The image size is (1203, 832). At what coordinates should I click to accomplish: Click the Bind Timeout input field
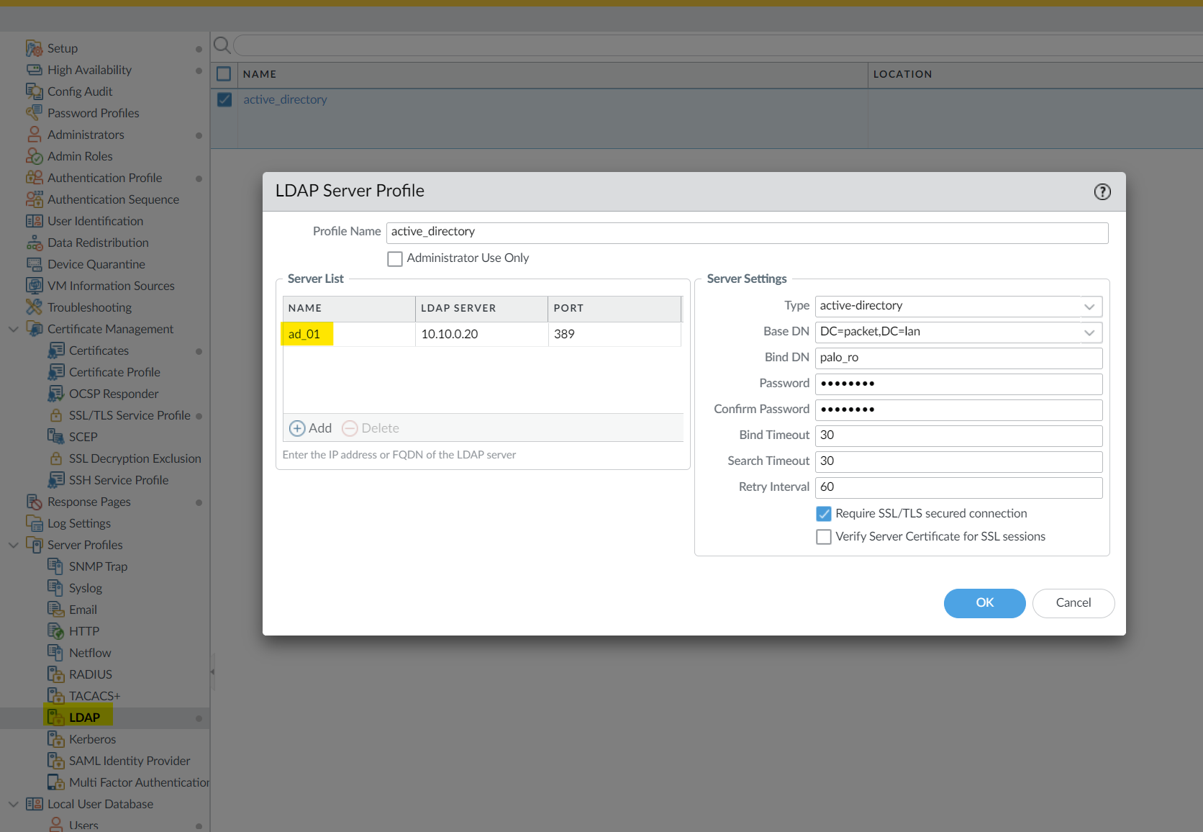[x=958, y=435]
